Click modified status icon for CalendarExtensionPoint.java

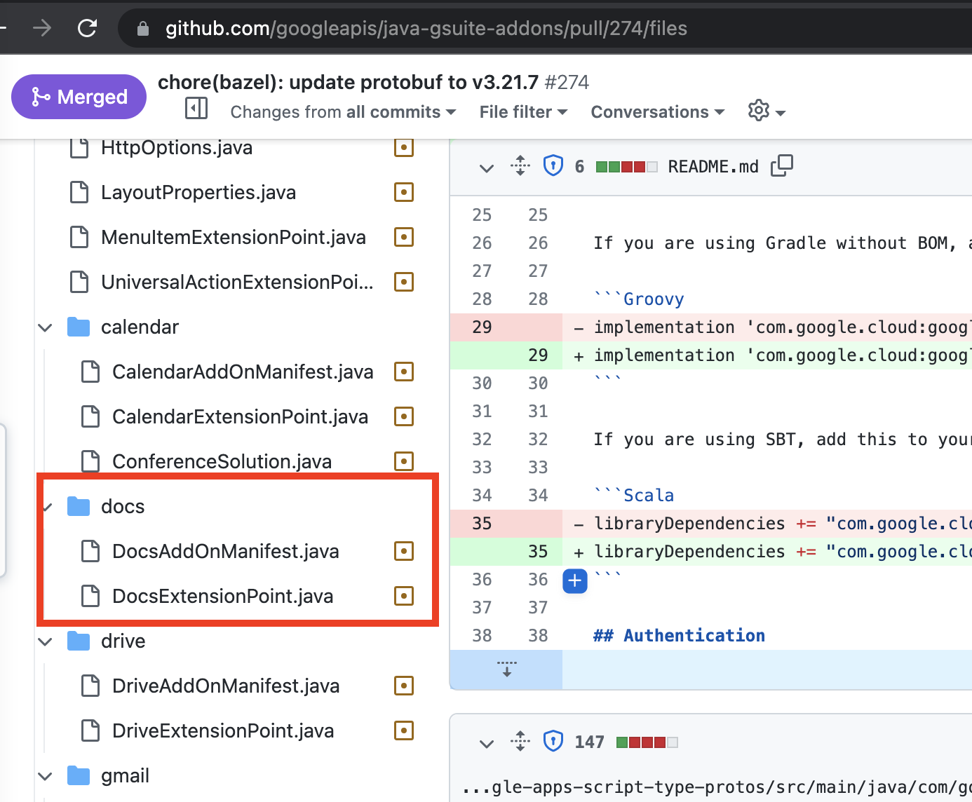click(404, 416)
